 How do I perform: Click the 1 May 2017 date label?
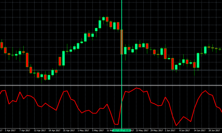pyautogui.click(x=84, y=130)
